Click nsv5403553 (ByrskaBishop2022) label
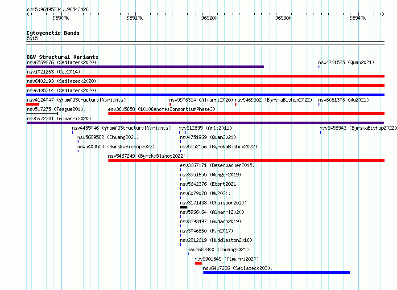The image size is (397, 290). (116, 147)
